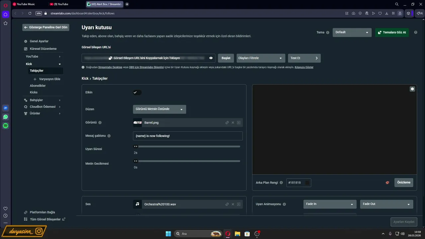Open the Tema Default dropdown
The image size is (425, 239).
point(352,32)
